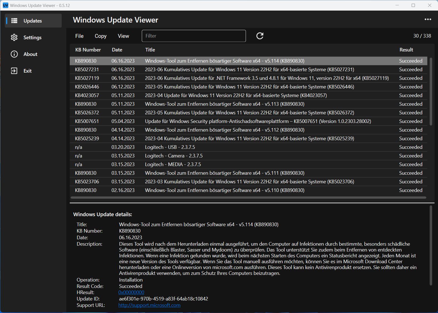Viewport: 438px width, 313px height.
Task: Click the details Date value 06.16.2023
Action: click(x=130, y=238)
